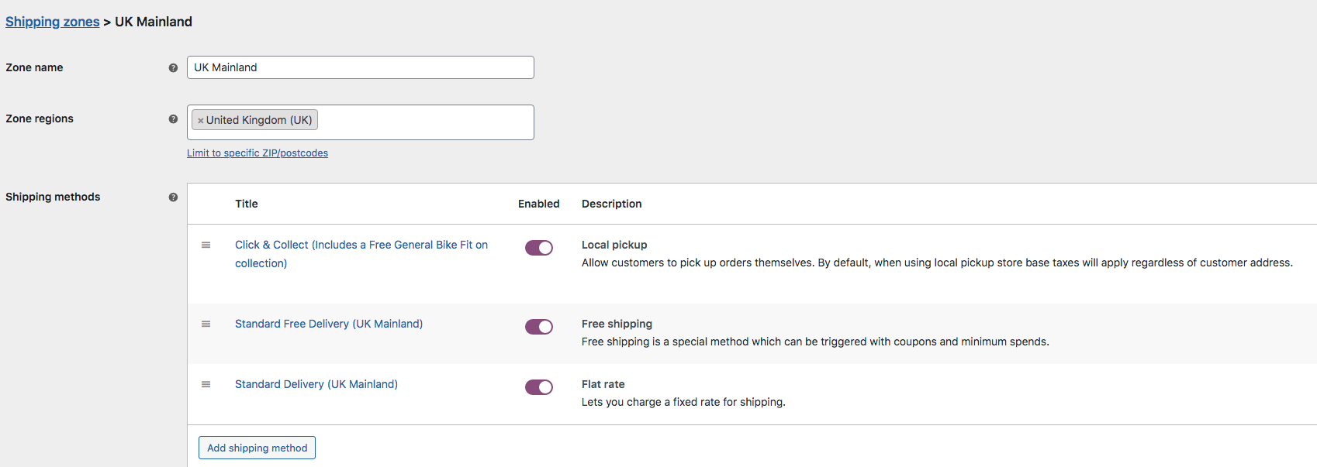The width and height of the screenshot is (1317, 467).
Task: Click the Title column header
Action: point(247,204)
